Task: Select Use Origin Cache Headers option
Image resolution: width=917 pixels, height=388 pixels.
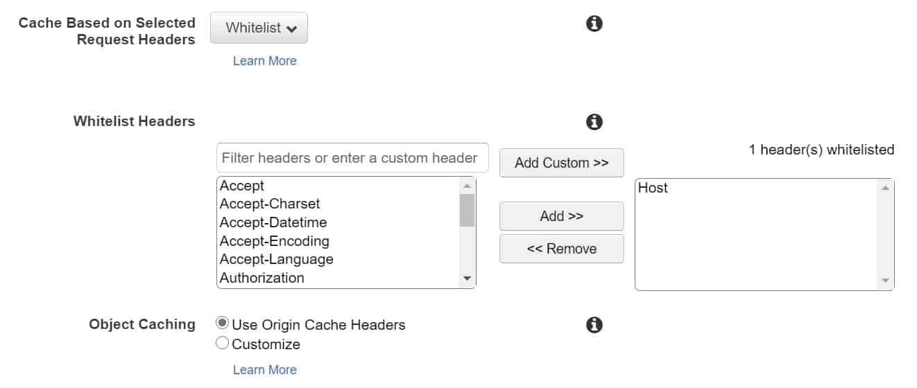Action: click(x=223, y=324)
